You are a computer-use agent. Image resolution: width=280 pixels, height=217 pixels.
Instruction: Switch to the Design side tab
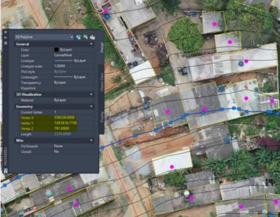(102, 47)
